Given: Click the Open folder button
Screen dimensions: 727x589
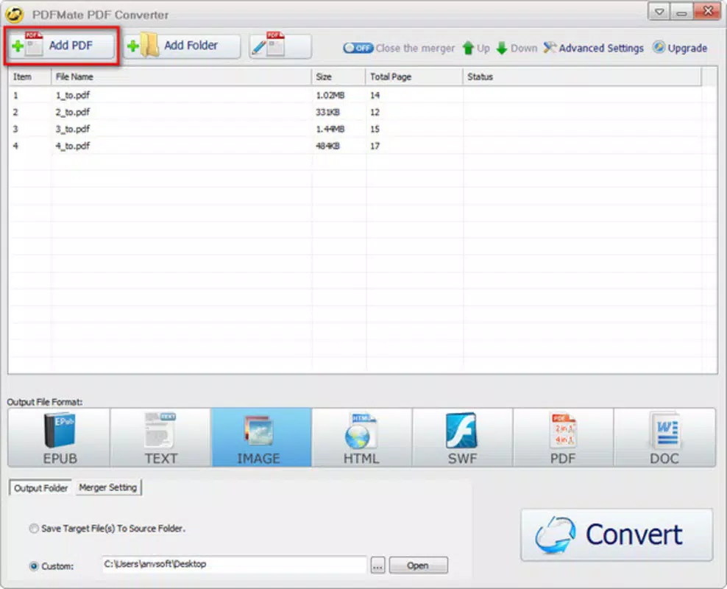Looking at the screenshot, I should (418, 565).
